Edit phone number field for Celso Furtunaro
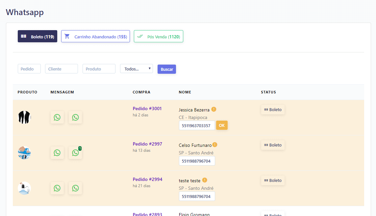 pyautogui.click(x=197, y=161)
